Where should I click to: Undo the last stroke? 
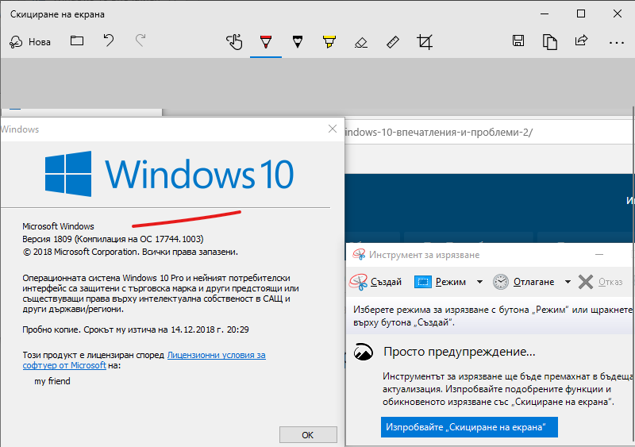click(x=109, y=41)
